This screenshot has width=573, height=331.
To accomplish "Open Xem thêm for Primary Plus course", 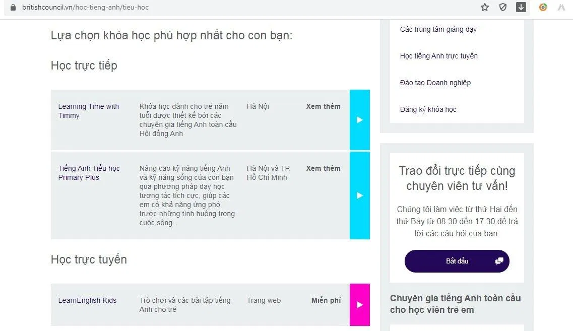I will 323,168.
